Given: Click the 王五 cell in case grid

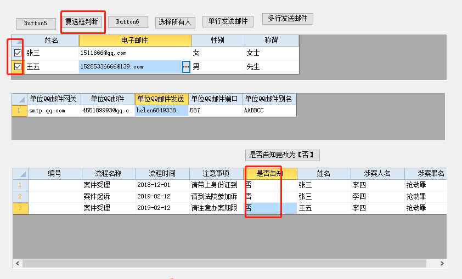Looking at the screenshot, I should click(324, 208).
